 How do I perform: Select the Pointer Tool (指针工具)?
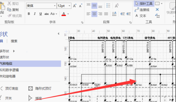click(144, 4)
